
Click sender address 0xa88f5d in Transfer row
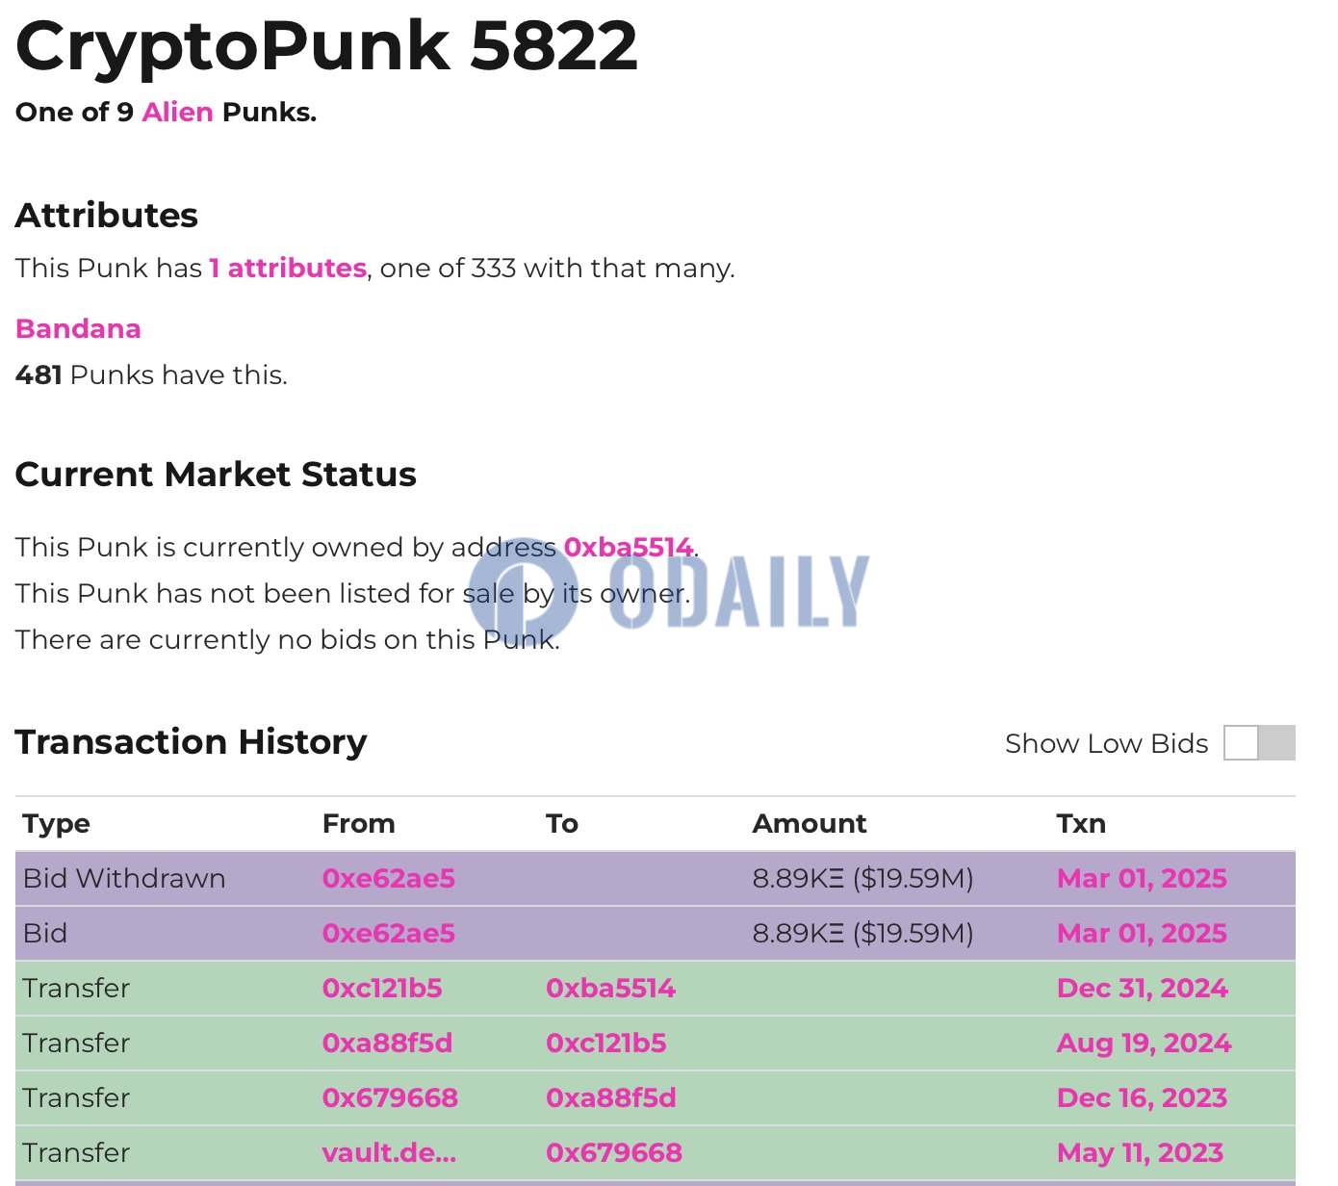coord(387,1044)
